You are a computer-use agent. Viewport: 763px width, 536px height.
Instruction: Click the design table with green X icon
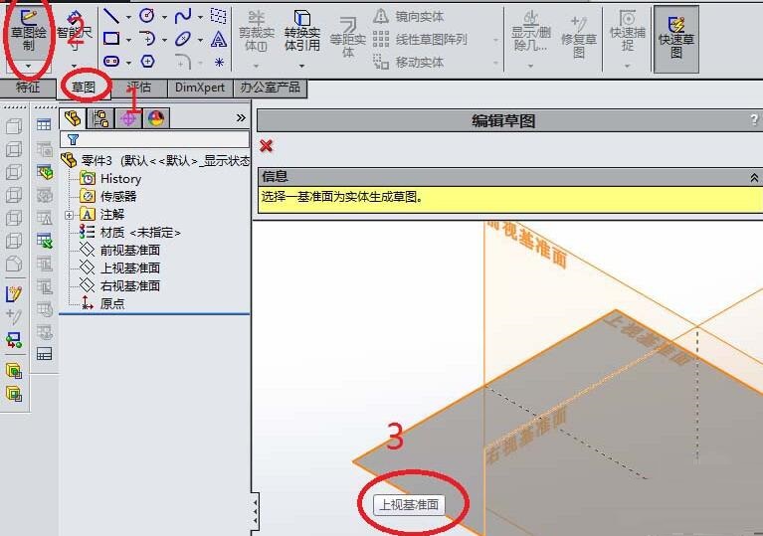[45, 241]
